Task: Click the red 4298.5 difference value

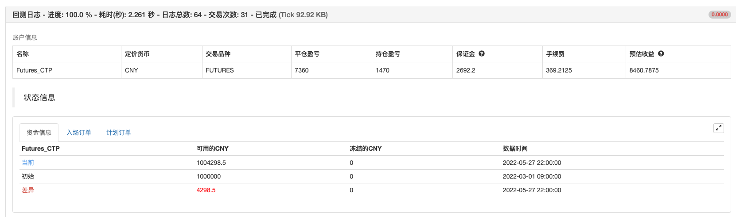Action: tap(206, 190)
